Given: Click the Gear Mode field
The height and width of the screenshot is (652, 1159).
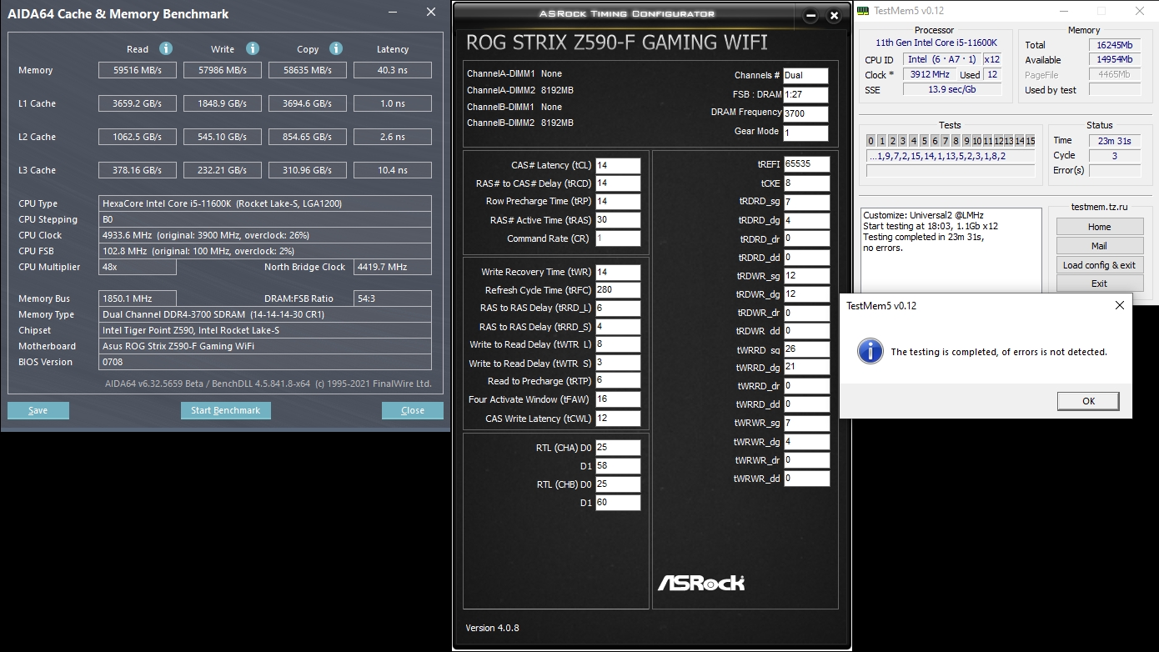Looking at the screenshot, I should pyautogui.click(x=805, y=133).
